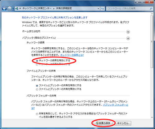Viewport: 155px width, 129px height.
Task: Expand the ホームまたは社内 profile section
Action: point(128,32)
